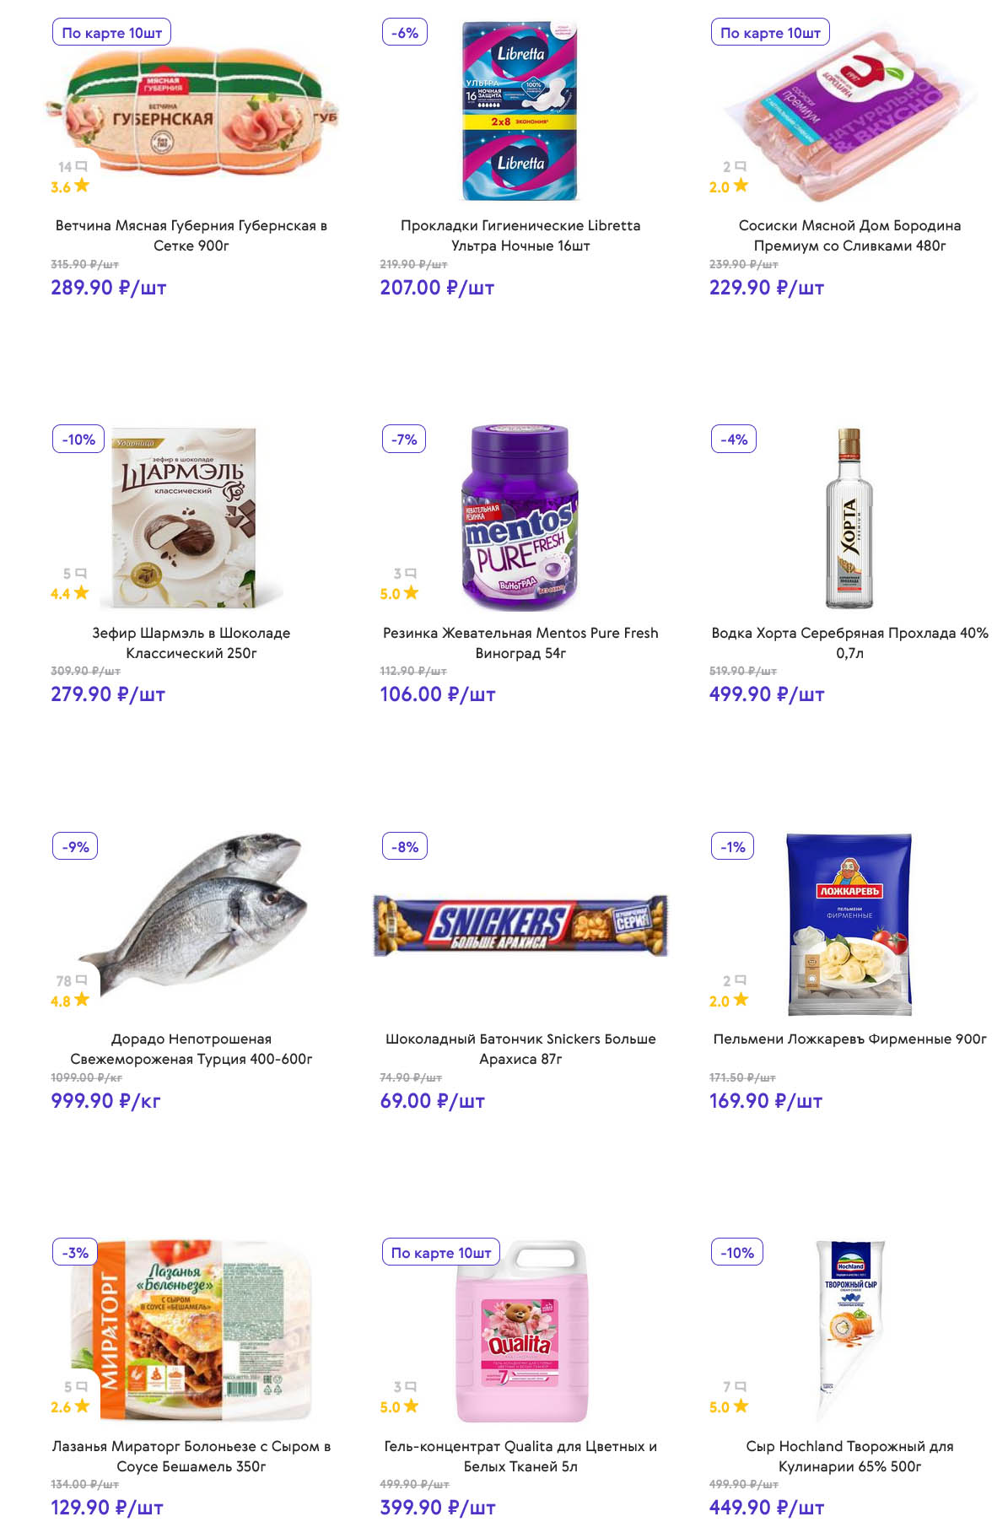This screenshot has height=1522, width=1008.
Task: Click the По карте 10шт badge on sausages
Action: click(x=770, y=33)
